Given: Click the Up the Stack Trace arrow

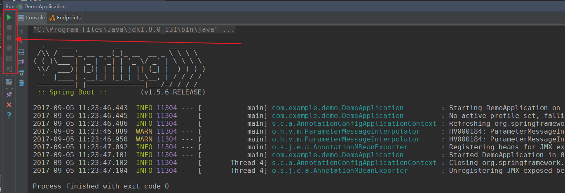Looking at the screenshot, I should [x=21, y=31].
